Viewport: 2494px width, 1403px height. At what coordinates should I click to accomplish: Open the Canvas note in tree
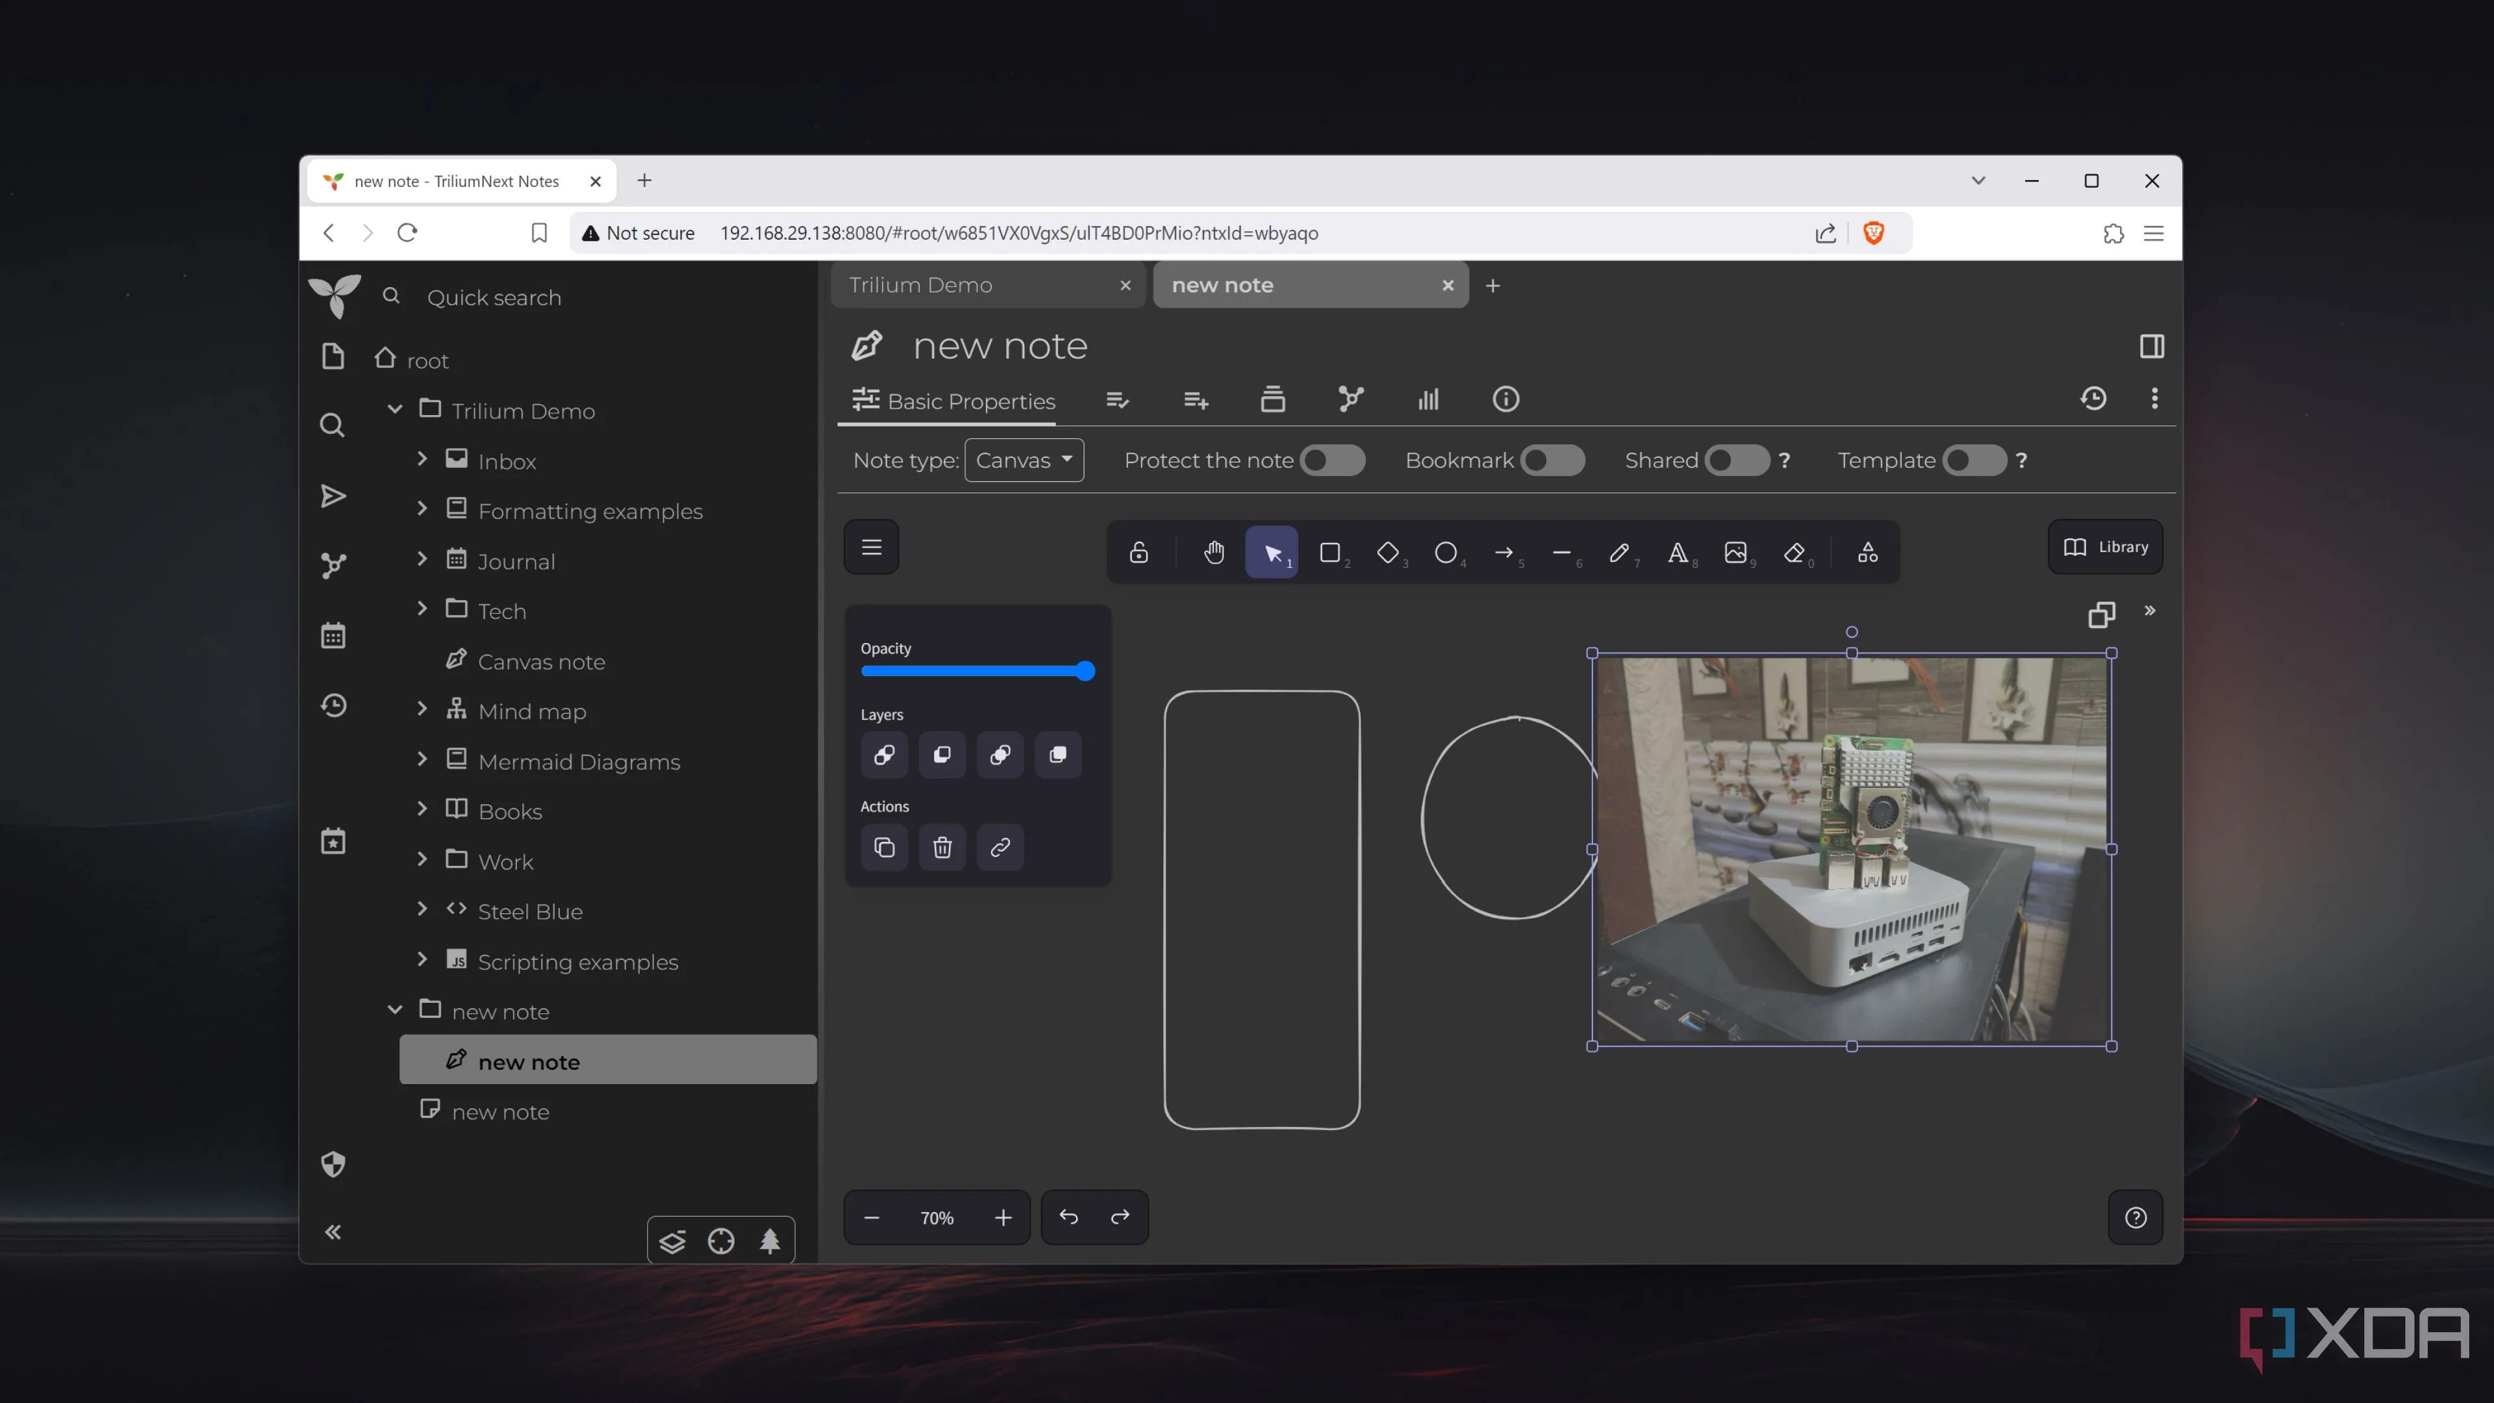point(541,661)
